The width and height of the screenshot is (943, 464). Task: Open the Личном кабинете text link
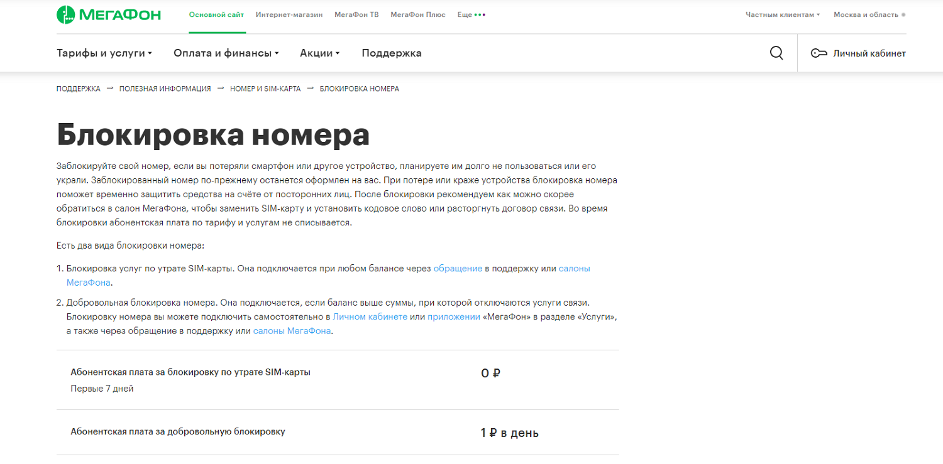(x=370, y=316)
